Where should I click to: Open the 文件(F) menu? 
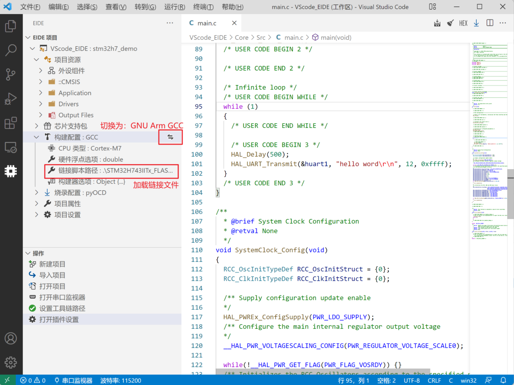point(30,7)
